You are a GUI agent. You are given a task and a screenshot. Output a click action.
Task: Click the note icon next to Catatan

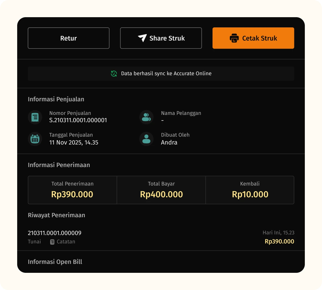coord(52,242)
